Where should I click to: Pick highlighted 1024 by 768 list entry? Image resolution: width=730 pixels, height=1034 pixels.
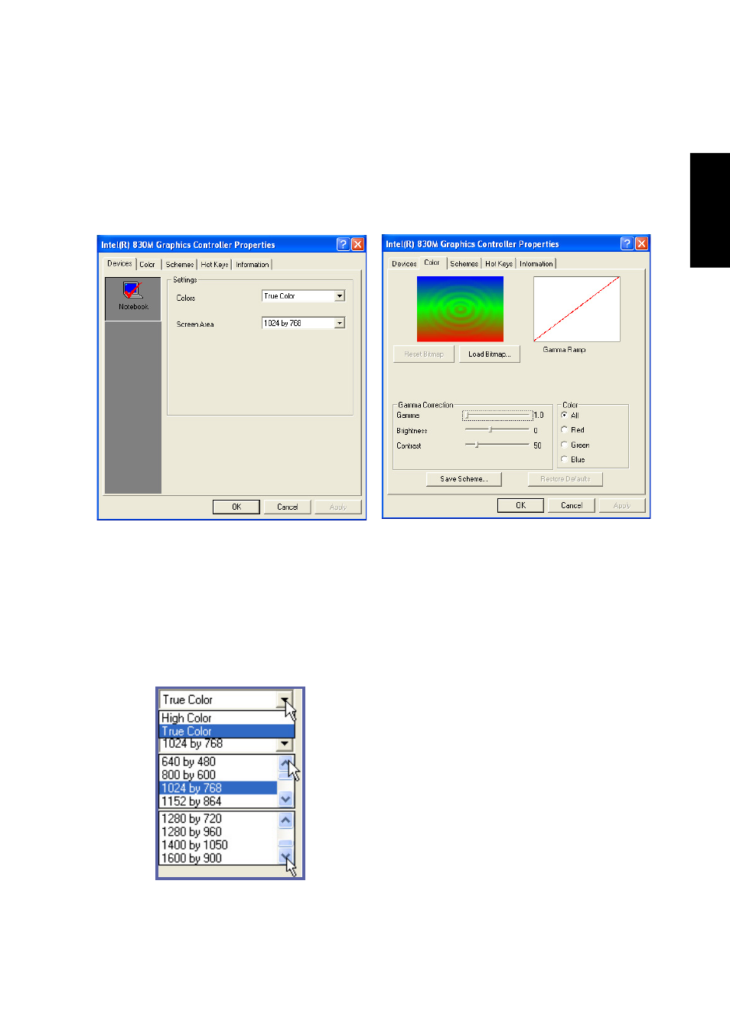pyautogui.click(x=218, y=788)
